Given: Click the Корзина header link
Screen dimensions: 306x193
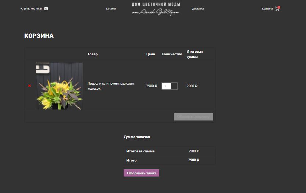Looking at the screenshot, I should pyautogui.click(x=267, y=8).
